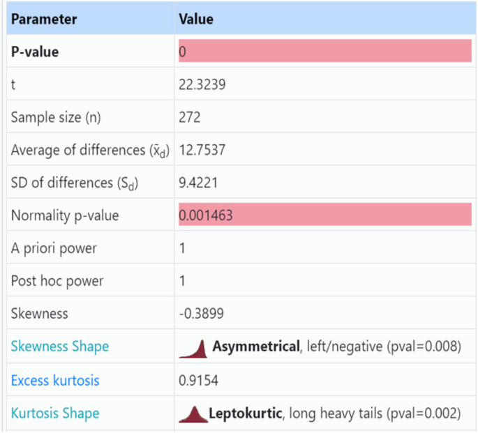
Task: Click the 't' parameter label
Action: click(x=13, y=84)
